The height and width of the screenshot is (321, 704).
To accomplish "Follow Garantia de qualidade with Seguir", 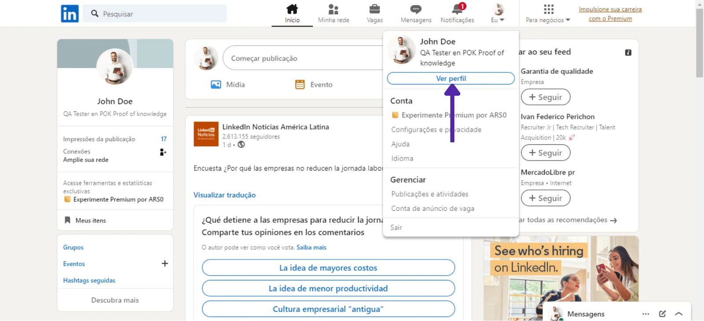I will click(x=546, y=97).
